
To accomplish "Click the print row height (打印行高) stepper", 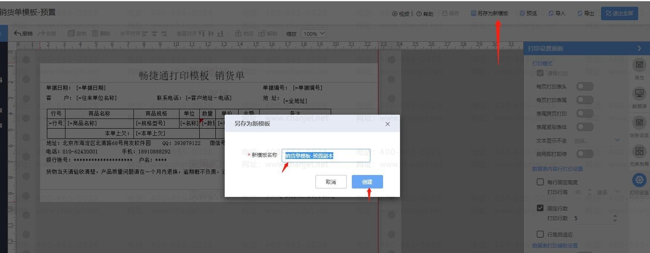I will click(x=589, y=192).
